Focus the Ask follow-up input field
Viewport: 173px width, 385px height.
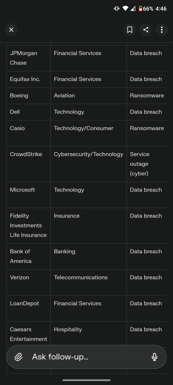(x=86, y=357)
